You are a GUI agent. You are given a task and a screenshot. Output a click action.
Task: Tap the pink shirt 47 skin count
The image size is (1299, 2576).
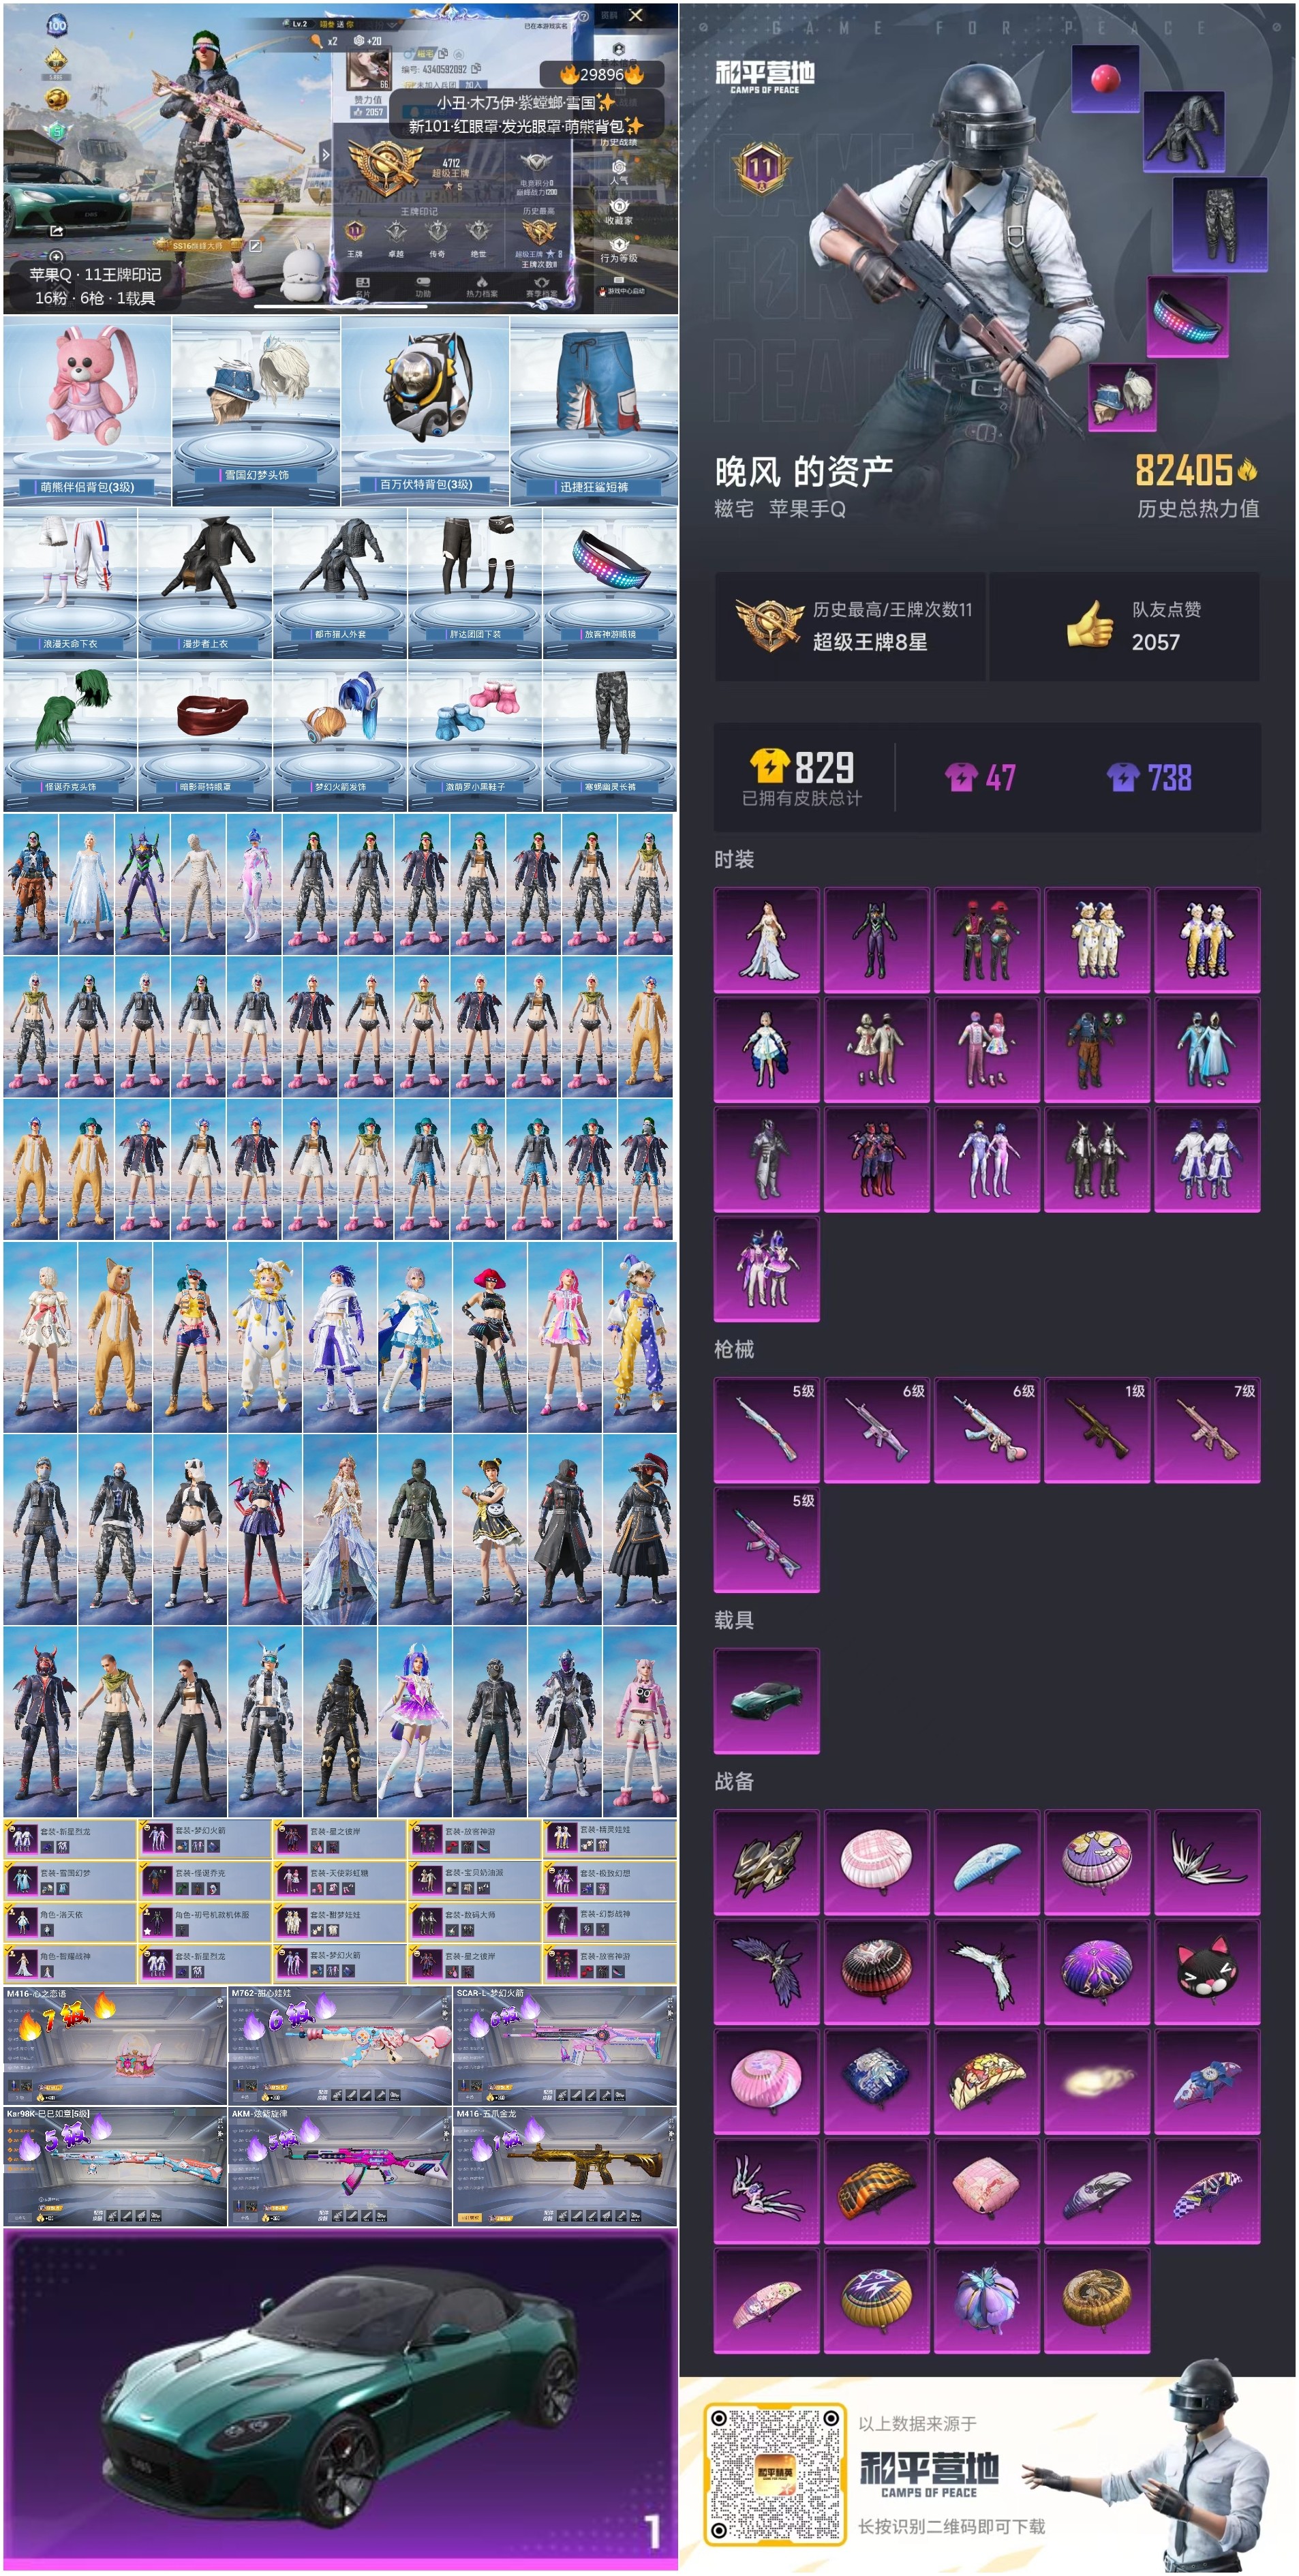(x=980, y=777)
